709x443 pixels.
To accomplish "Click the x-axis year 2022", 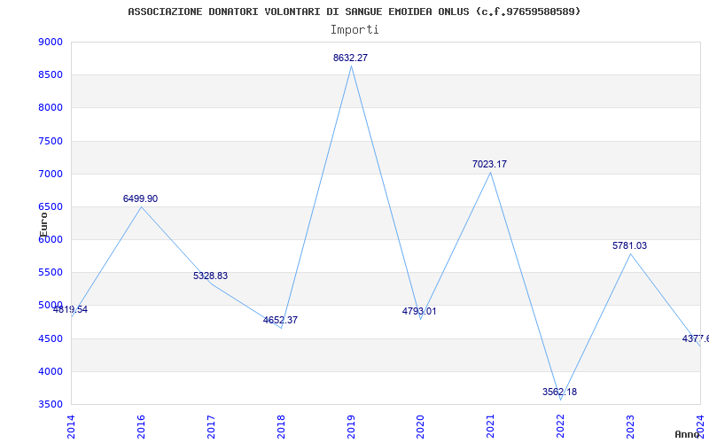I will click(x=560, y=426).
